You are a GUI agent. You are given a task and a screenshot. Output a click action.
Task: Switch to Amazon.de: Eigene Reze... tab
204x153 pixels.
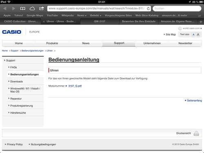point(177,22)
